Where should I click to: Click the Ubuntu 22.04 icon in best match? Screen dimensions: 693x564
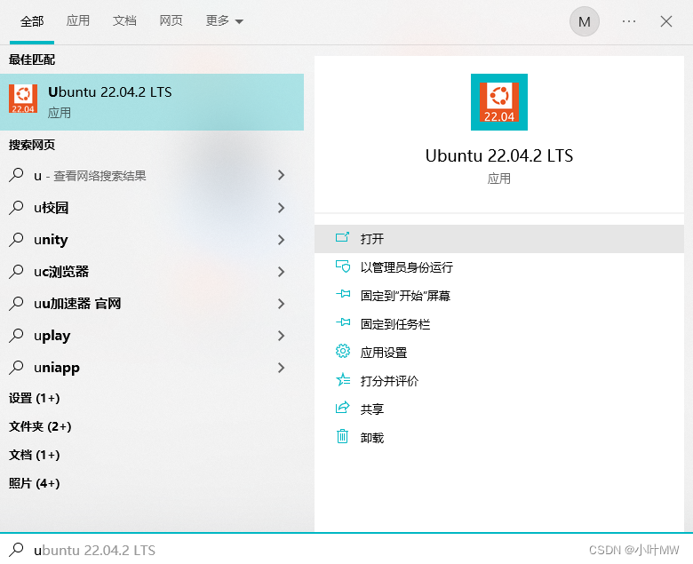pyautogui.click(x=23, y=99)
